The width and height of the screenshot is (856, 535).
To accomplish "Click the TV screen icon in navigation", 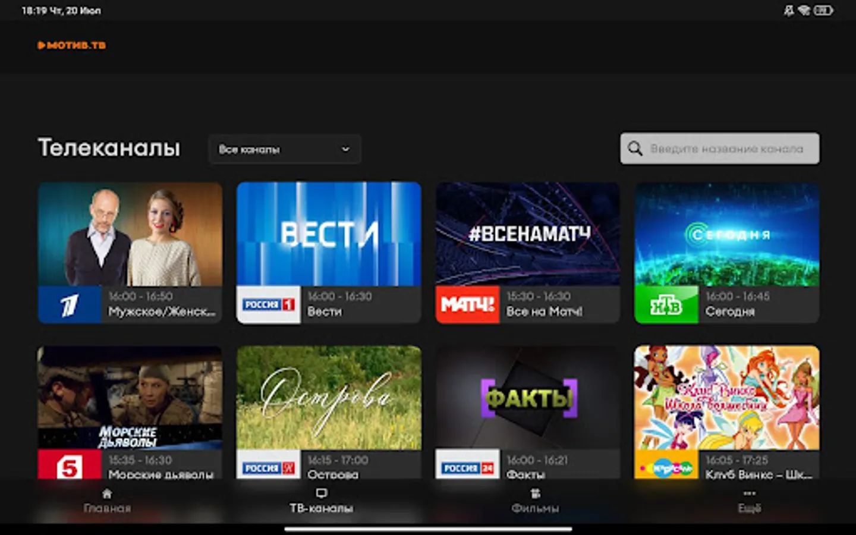I will tap(322, 493).
